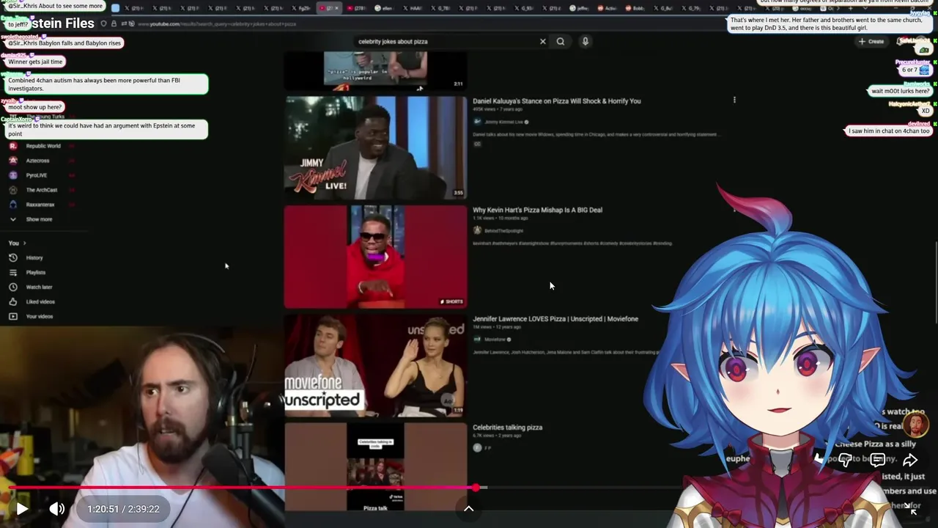The width and height of the screenshot is (938, 528).
Task: Click the 1:20:51 / 2:39:22 time display
Action: point(123,509)
